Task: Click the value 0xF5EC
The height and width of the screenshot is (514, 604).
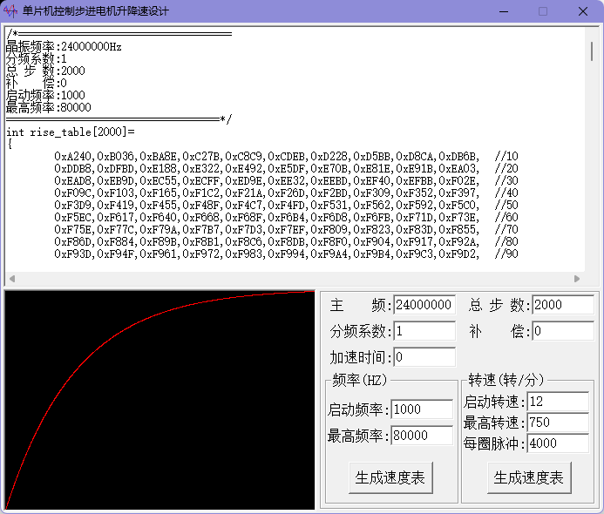Action: pyautogui.click(x=74, y=218)
